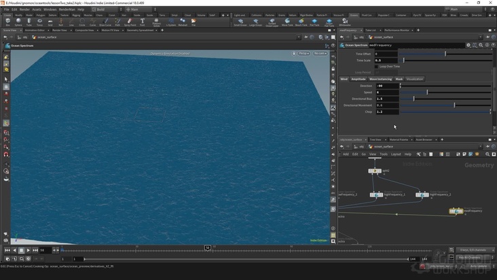Image resolution: width=497 pixels, height=280 pixels.
Task: Toggle pin on scene view pane
Action: tap(306, 37)
